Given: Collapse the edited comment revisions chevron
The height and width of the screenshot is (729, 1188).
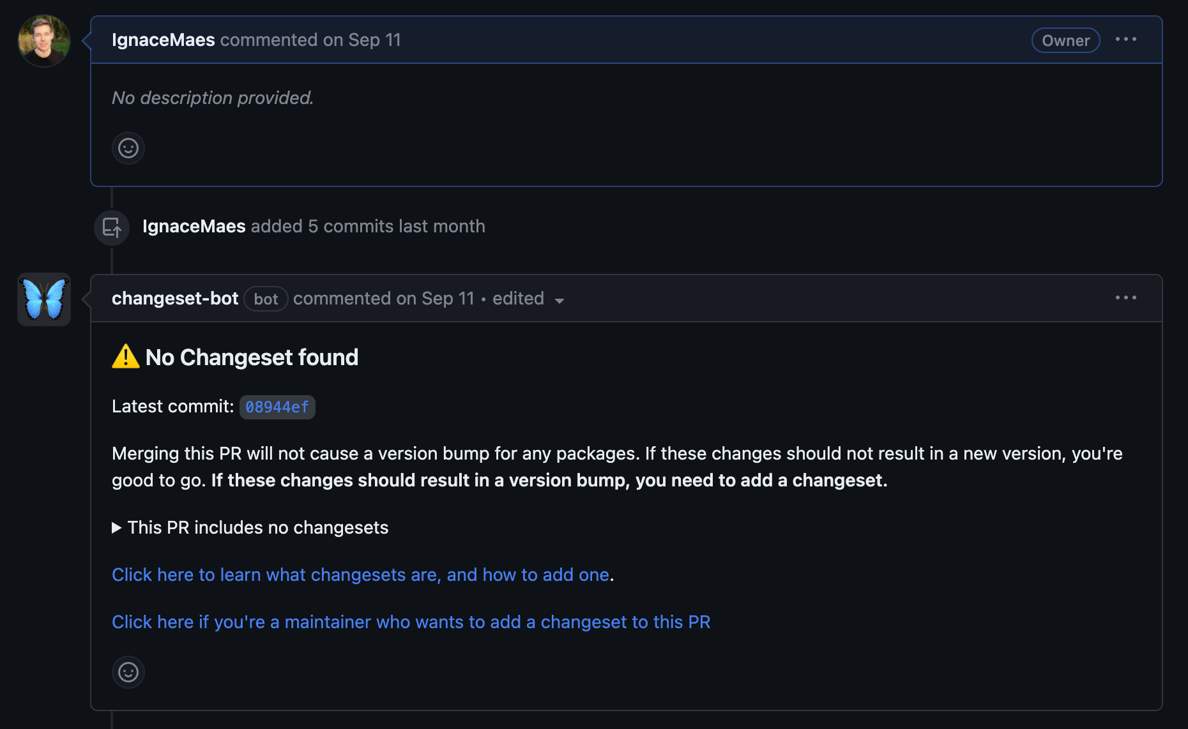Looking at the screenshot, I should [560, 301].
